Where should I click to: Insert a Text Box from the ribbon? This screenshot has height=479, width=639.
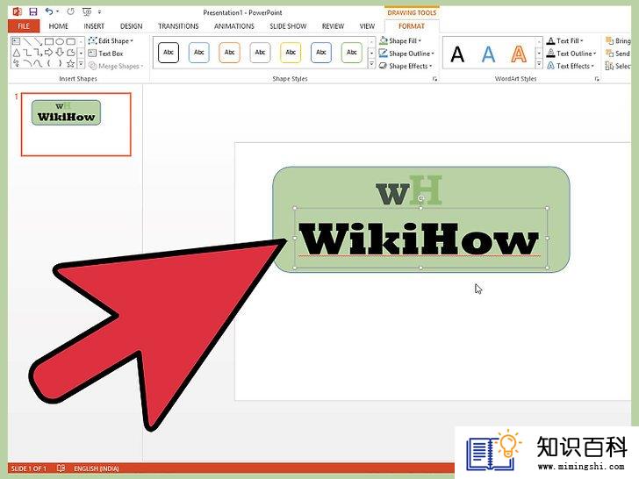105,54
